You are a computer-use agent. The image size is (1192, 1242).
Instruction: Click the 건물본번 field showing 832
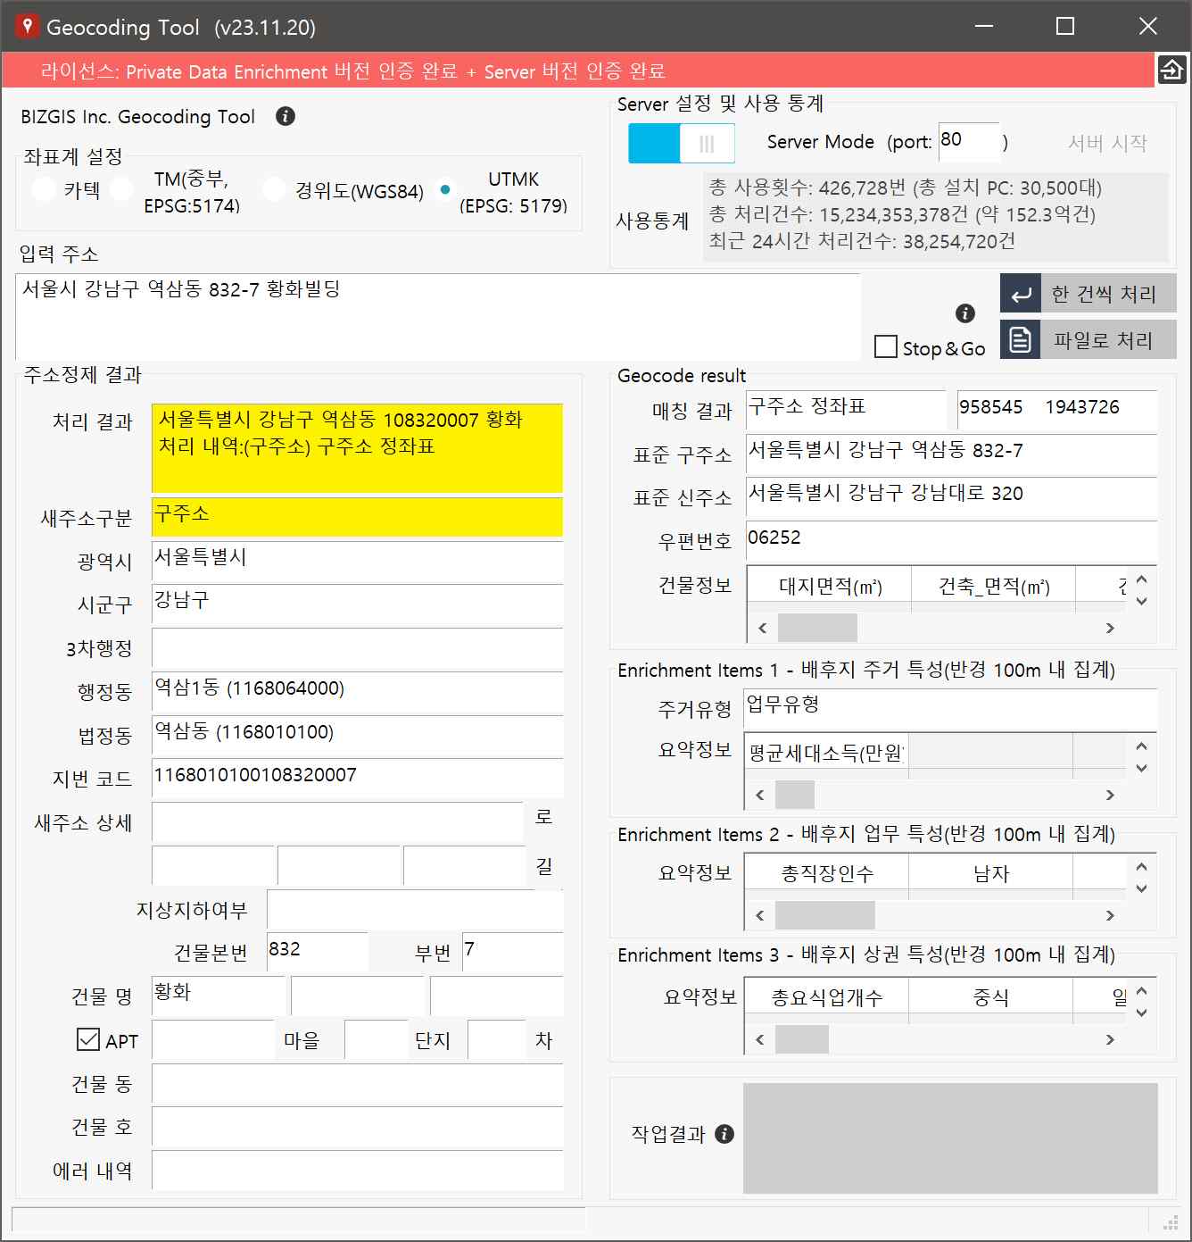[318, 952]
